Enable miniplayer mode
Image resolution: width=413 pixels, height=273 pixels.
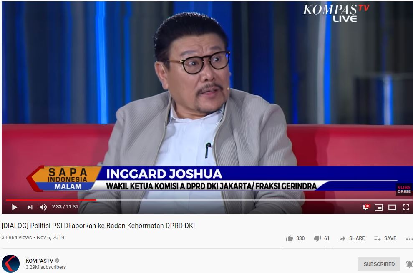[x=379, y=207]
